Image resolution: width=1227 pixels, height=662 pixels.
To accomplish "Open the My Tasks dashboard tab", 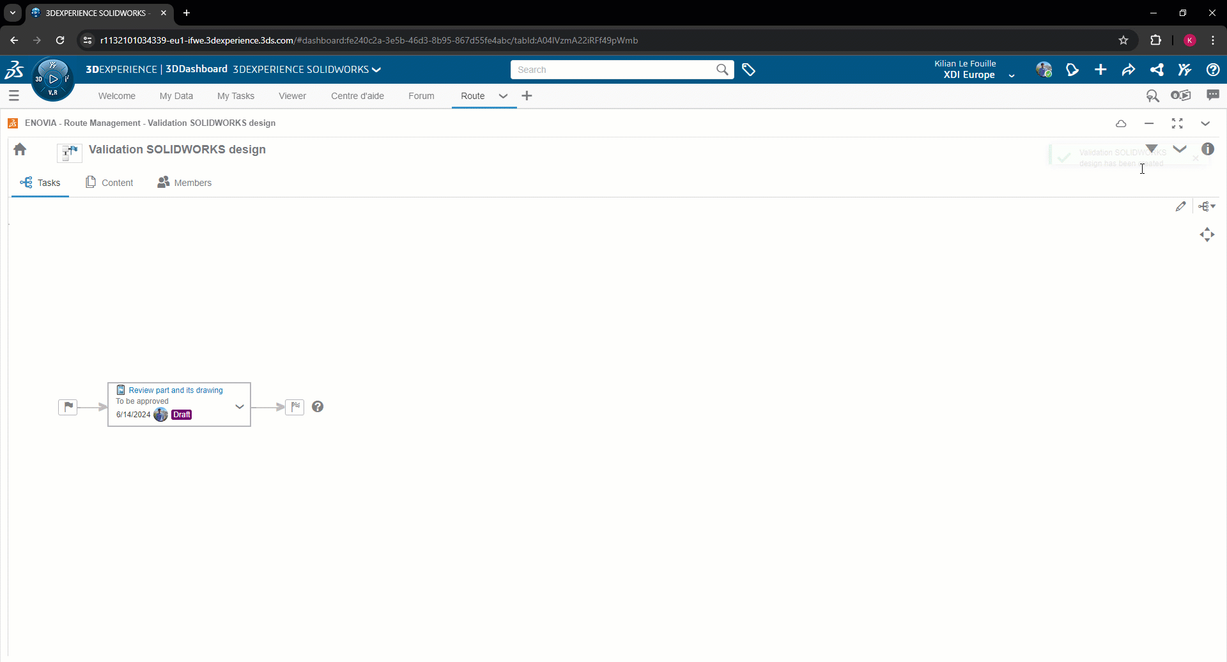I will (235, 96).
